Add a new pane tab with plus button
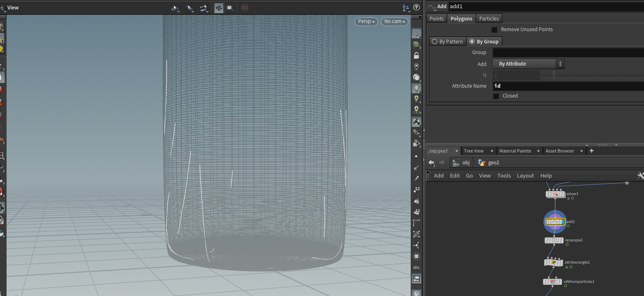Screen dimensions: 644x296 (591, 151)
